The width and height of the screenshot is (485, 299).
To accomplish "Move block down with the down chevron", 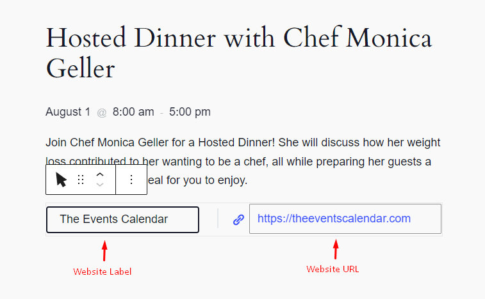I will click(99, 185).
